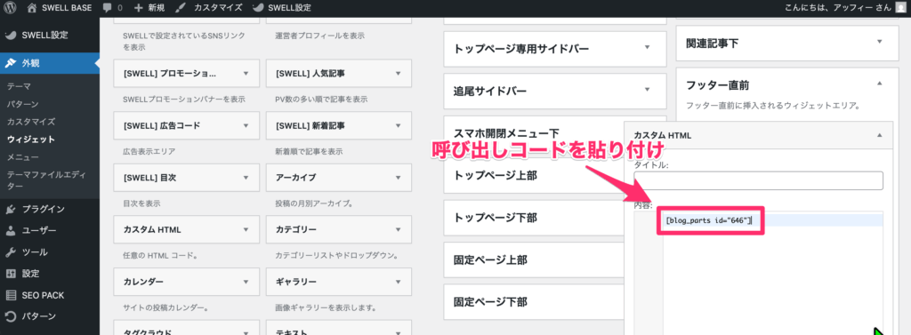Open テーマ submenu link
Viewport: 911px width, 335px height.
pos(19,86)
